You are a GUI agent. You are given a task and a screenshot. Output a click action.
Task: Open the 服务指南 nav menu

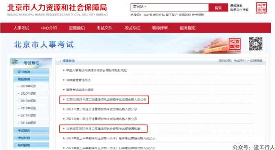point(187,28)
